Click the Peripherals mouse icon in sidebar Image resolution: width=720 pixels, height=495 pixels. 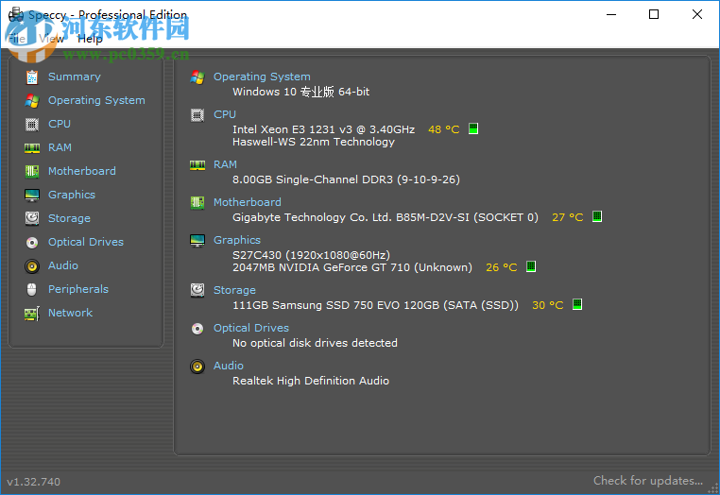click(32, 289)
